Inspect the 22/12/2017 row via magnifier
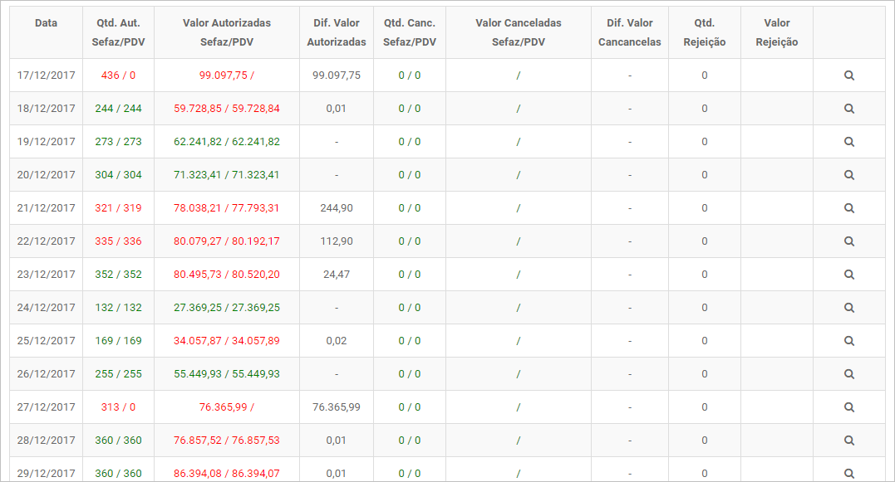The width and height of the screenshot is (895, 482). pyautogui.click(x=848, y=241)
